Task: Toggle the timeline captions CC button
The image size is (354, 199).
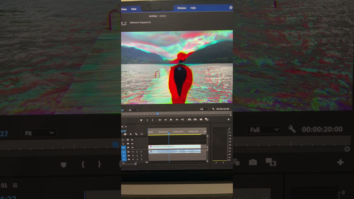Action: point(142,134)
